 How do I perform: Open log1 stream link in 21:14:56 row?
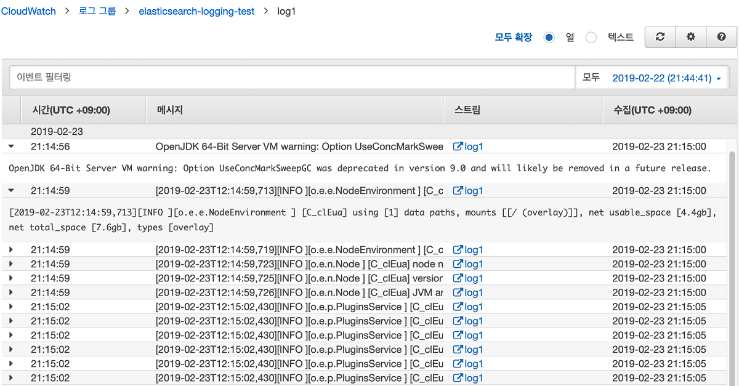pyautogui.click(x=468, y=147)
